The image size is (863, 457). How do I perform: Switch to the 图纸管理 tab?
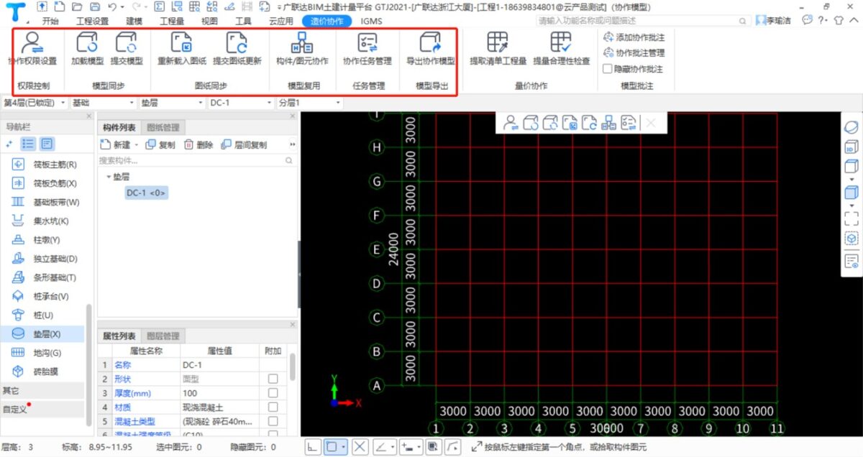163,127
